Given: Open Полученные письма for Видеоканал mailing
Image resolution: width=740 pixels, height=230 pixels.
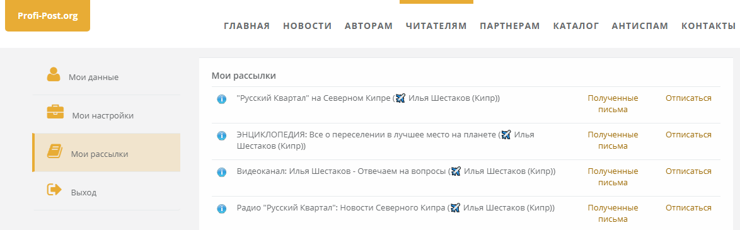Looking at the screenshot, I should tap(613, 176).
